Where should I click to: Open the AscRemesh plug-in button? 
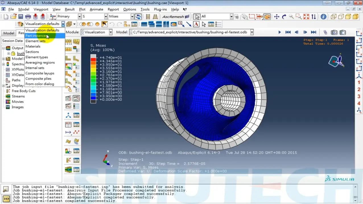pyautogui.click(x=176, y=17)
